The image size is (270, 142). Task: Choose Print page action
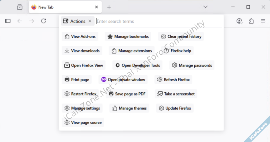(x=77, y=79)
